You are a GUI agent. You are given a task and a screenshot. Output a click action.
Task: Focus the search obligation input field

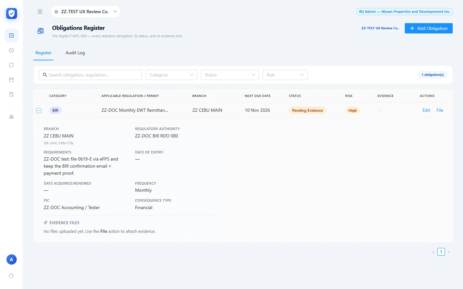coord(90,75)
